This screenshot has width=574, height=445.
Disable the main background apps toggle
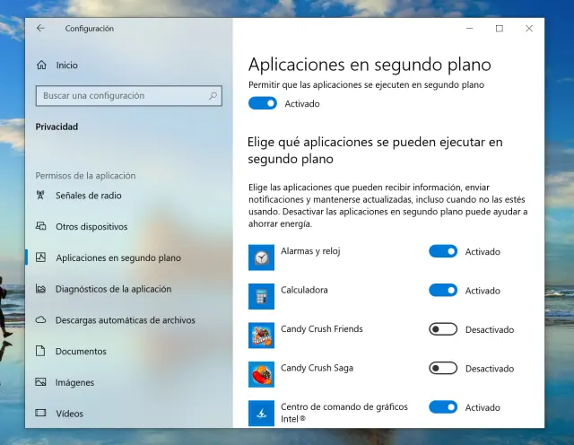(263, 104)
